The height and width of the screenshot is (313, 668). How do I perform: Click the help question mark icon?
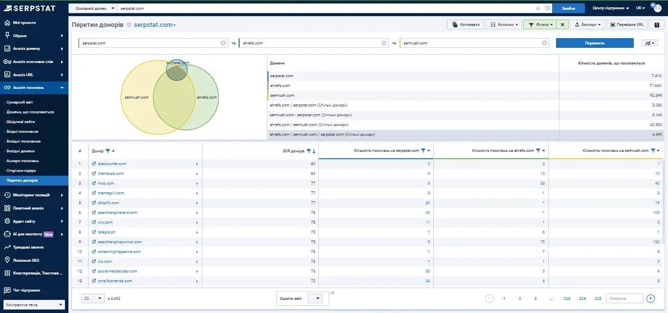click(657, 24)
